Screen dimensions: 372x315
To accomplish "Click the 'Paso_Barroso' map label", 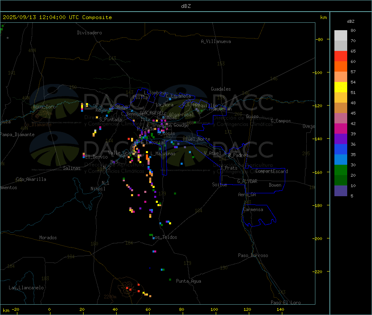I will (253, 255).
